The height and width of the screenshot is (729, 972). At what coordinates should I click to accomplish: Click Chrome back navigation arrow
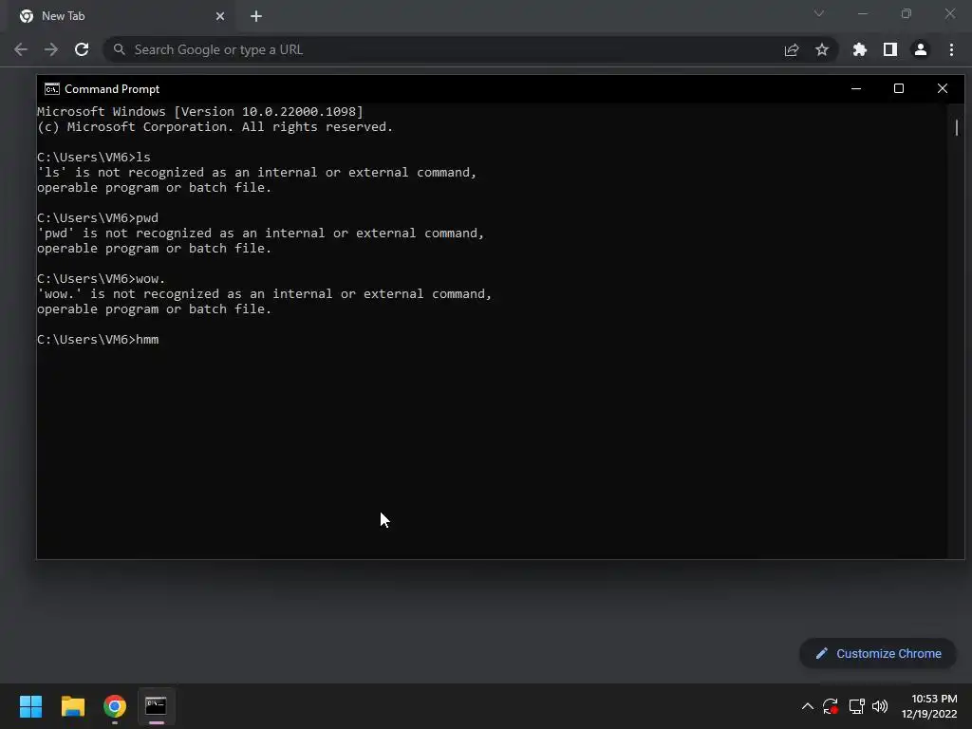21,49
